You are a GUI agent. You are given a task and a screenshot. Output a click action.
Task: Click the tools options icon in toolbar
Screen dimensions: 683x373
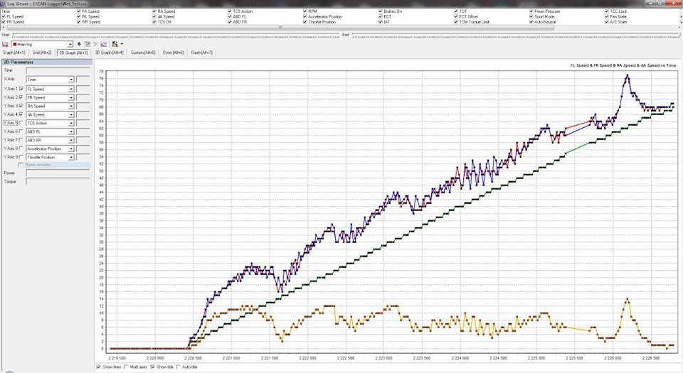click(115, 44)
